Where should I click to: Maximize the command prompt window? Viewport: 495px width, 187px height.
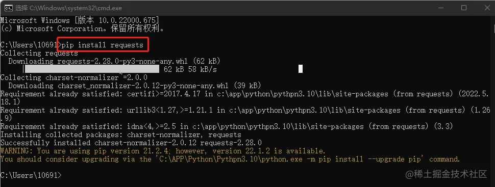[x=464, y=8]
